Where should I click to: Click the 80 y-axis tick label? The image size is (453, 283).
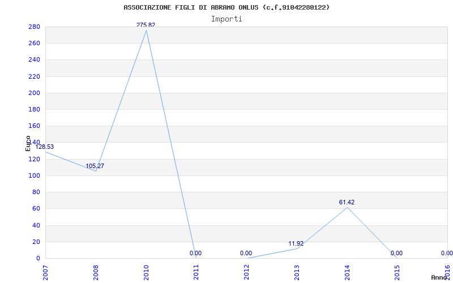pyautogui.click(x=36, y=192)
